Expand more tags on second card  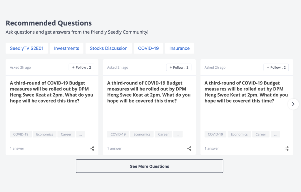178,134
